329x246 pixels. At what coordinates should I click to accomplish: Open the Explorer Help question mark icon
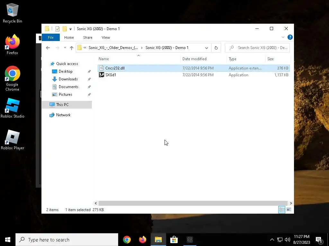pos(290,37)
